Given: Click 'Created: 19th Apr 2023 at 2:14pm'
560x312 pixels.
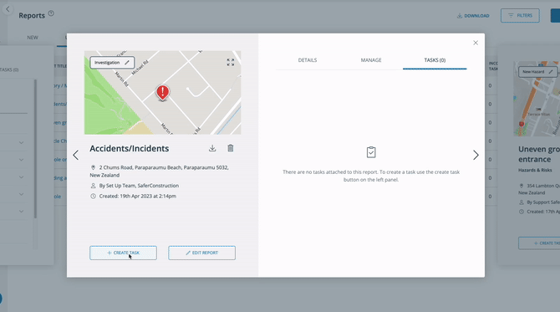Looking at the screenshot, I should 138,196.
